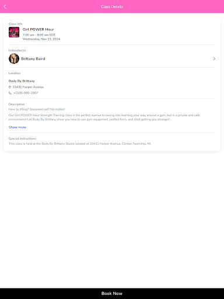Select the Body By Brittany location name
This screenshot has height=299, width=224.
point(22,81)
